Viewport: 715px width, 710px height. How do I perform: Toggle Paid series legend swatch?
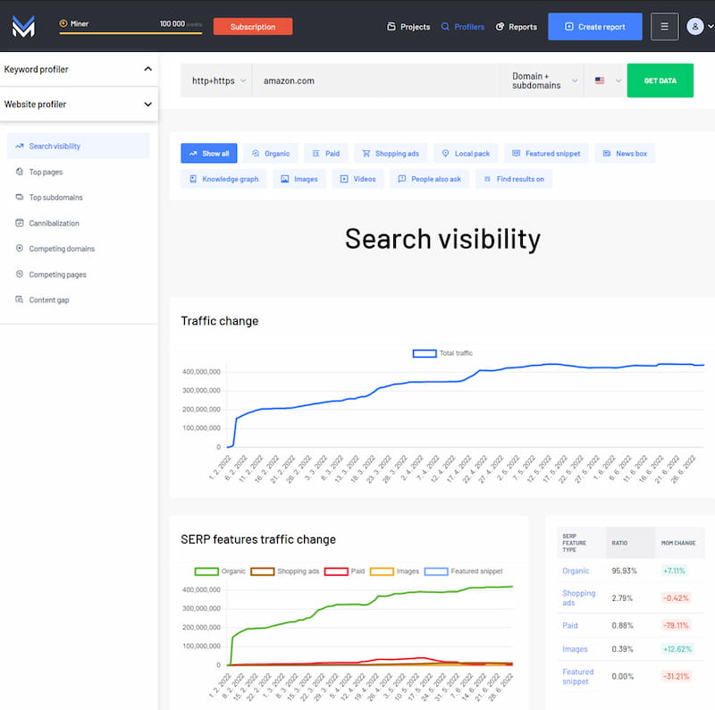coord(336,571)
